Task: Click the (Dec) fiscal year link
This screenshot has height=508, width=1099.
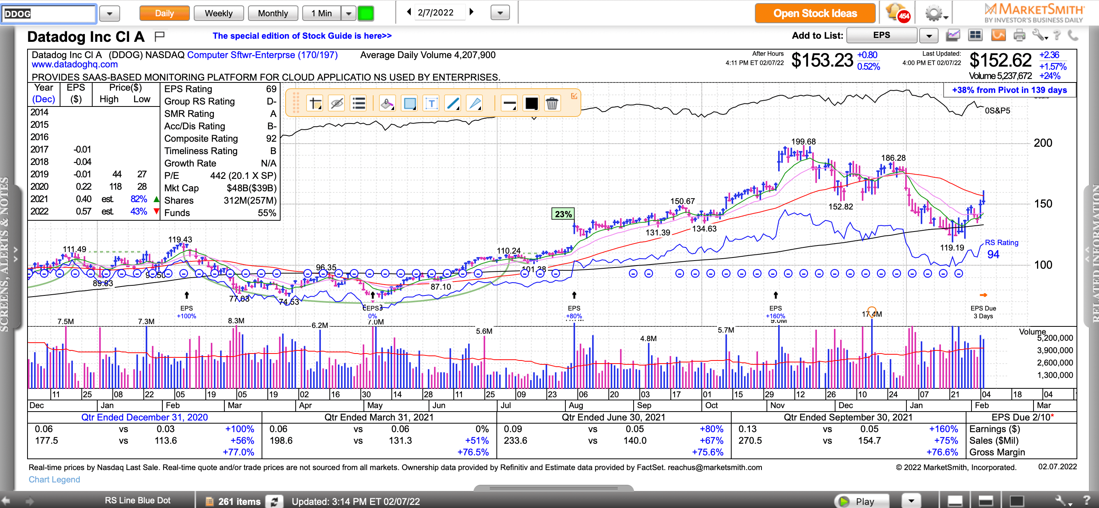Action: 43,99
